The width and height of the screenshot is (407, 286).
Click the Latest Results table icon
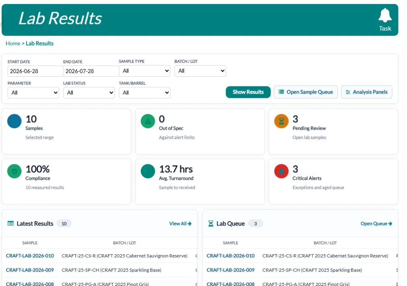10,223
